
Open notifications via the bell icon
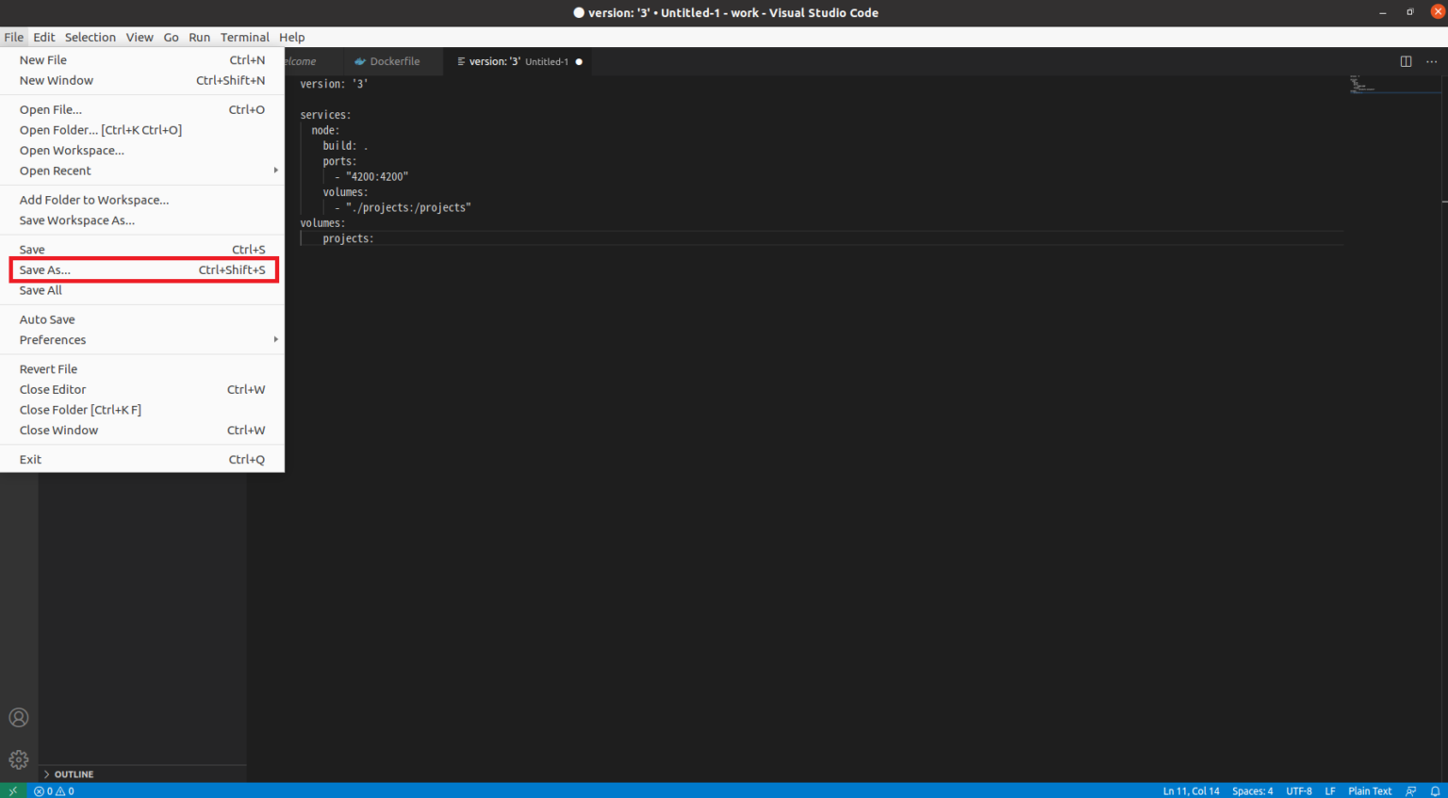click(x=1435, y=790)
